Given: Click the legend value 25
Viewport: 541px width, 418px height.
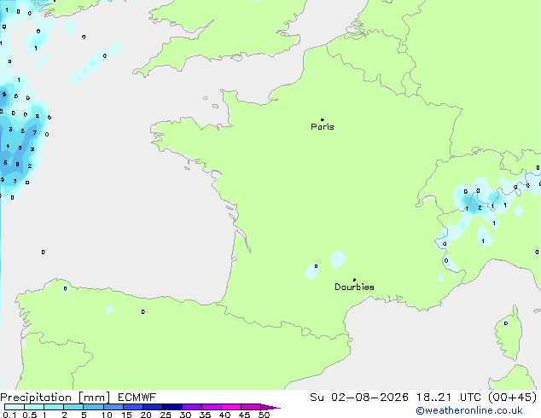Looking at the screenshot, I should point(166,415).
